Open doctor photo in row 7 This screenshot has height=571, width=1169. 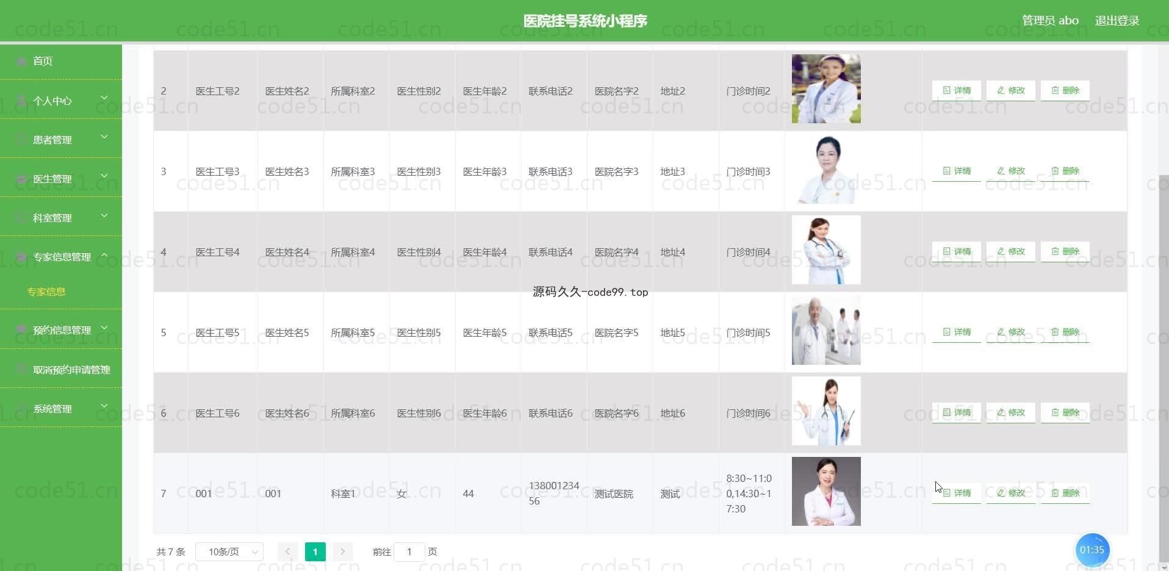(826, 492)
